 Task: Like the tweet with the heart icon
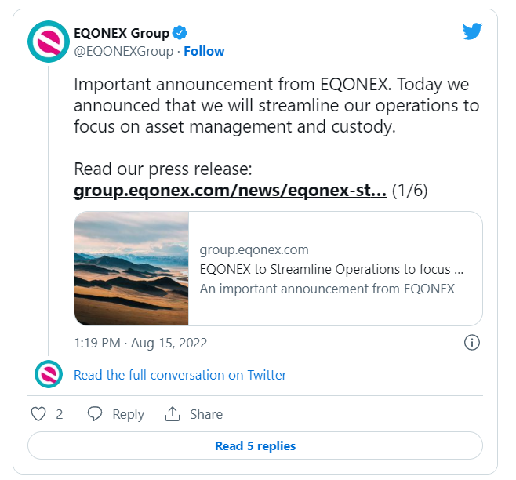point(38,414)
